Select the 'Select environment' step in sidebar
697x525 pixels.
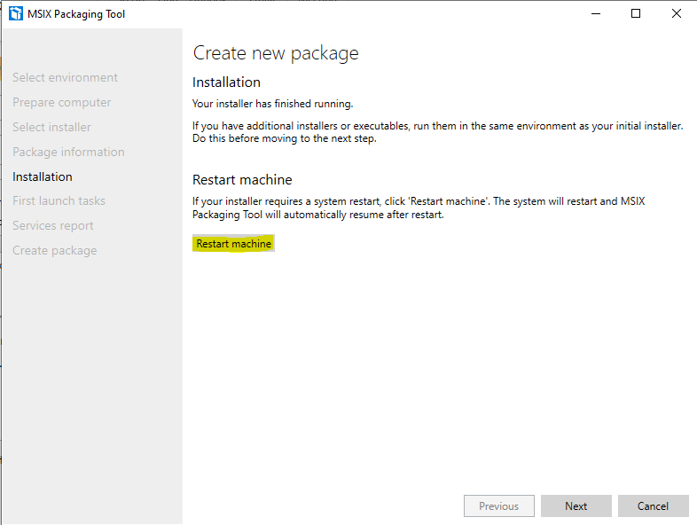(65, 78)
